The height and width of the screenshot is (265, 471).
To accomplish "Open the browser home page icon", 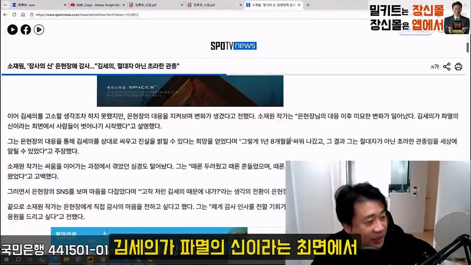I will tap(23, 15).
